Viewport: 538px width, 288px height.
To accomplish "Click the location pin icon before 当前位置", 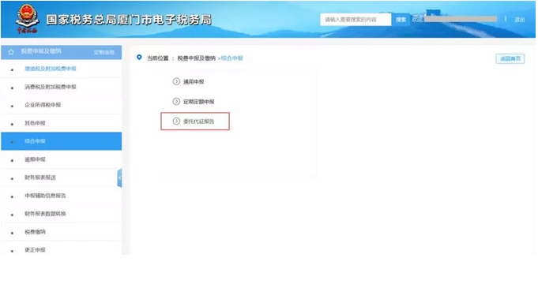I will [139, 58].
